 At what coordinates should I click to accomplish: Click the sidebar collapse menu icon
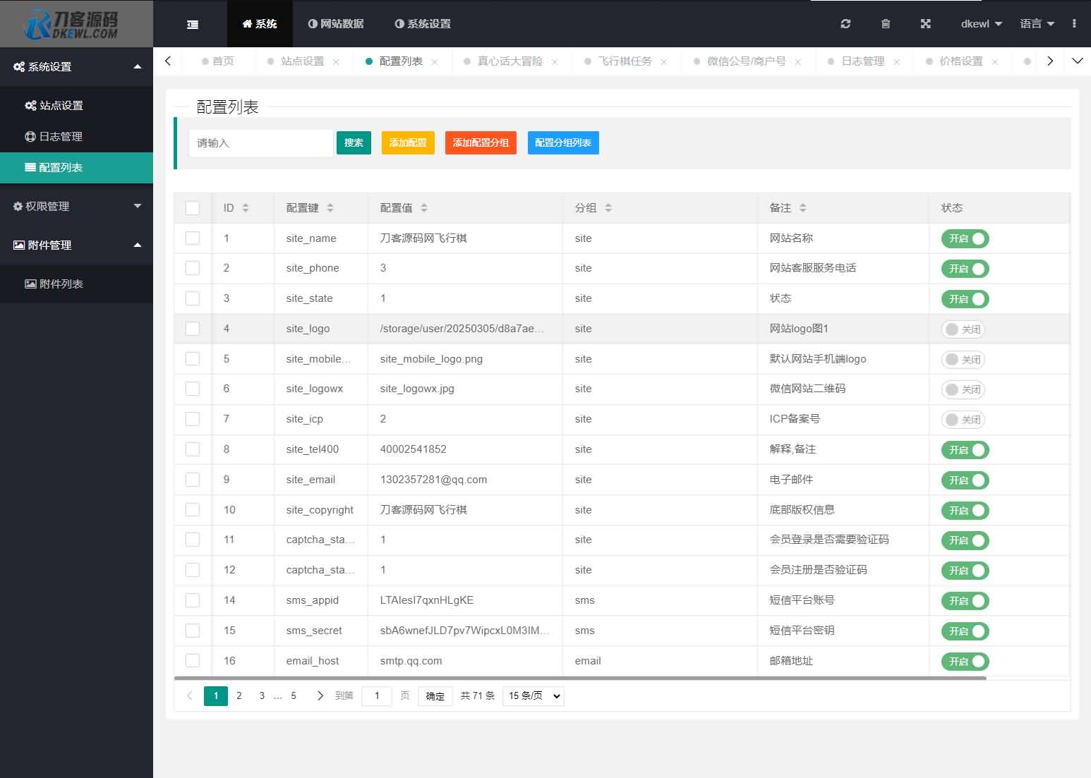pyautogui.click(x=192, y=24)
